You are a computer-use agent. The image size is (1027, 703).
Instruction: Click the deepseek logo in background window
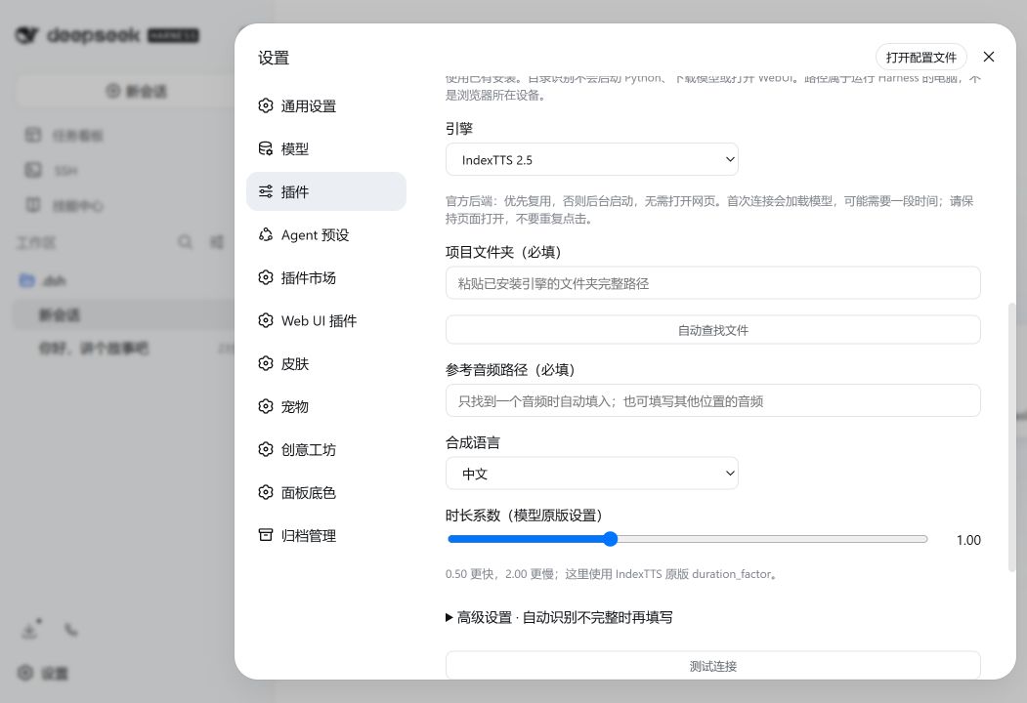pos(107,35)
